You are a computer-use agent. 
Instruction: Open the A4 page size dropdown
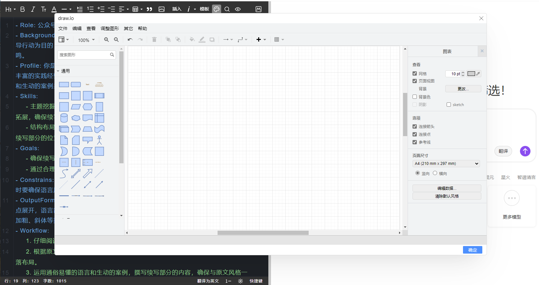[446, 164]
